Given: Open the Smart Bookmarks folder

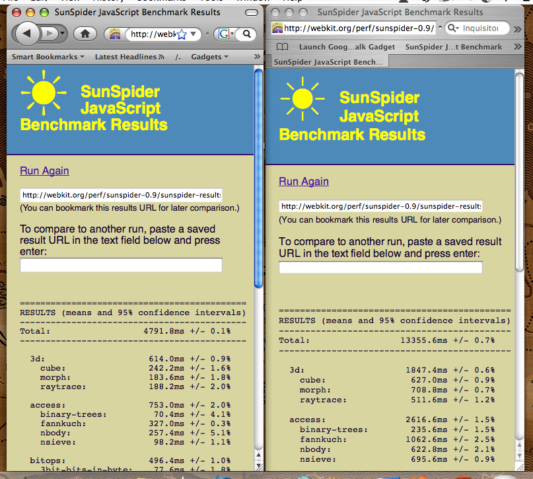Looking at the screenshot, I should pos(48,57).
